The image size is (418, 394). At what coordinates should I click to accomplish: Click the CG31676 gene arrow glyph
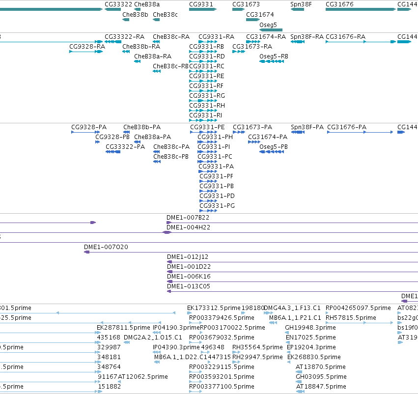[361, 9]
